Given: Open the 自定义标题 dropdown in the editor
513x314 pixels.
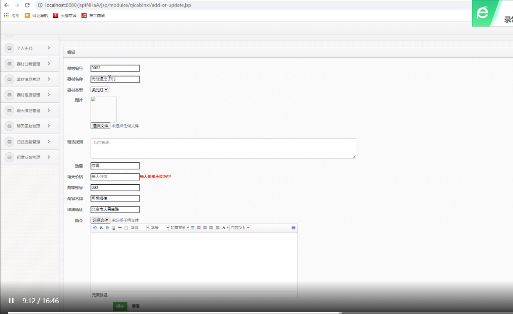Looking at the screenshot, I should pyautogui.click(x=239, y=228).
